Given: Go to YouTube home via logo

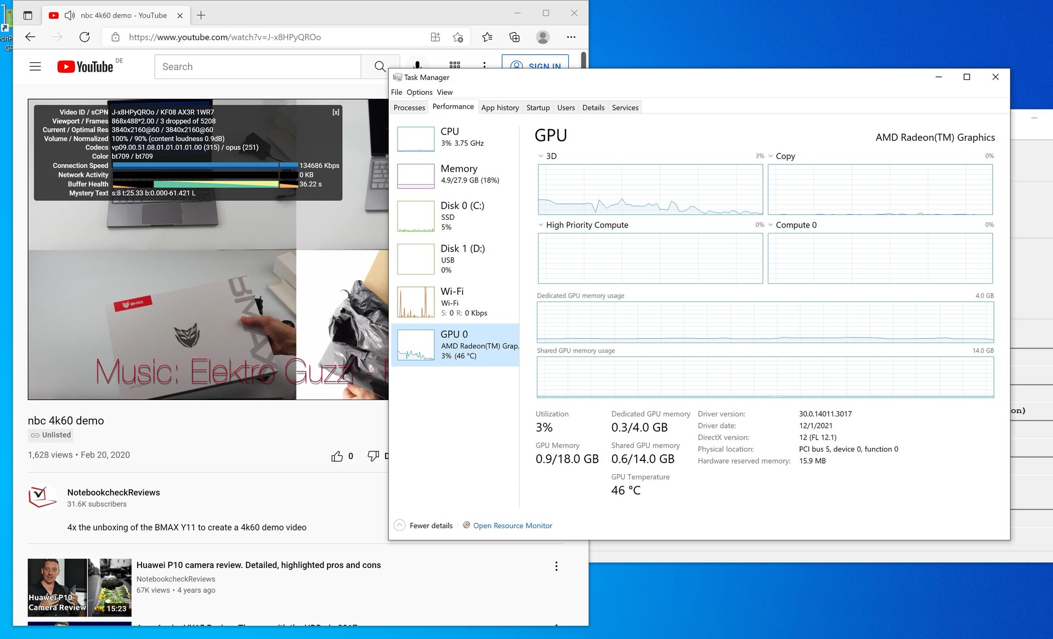Looking at the screenshot, I should click(x=85, y=67).
